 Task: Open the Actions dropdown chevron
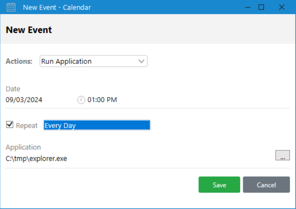point(141,61)
